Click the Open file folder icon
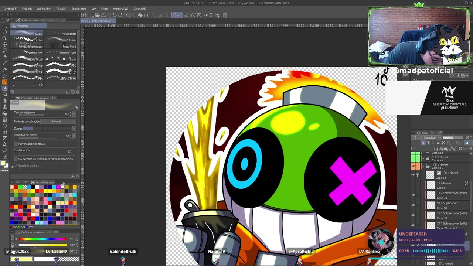473x266 pixels. click(x=97, y=15)
